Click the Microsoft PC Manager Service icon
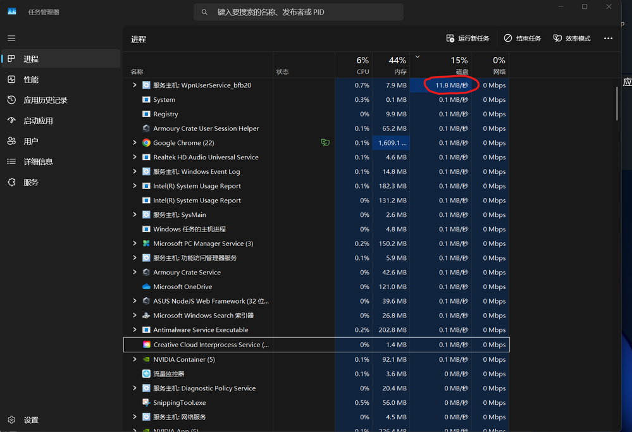This screenshot has width=632, height=432. pos(146,244)
